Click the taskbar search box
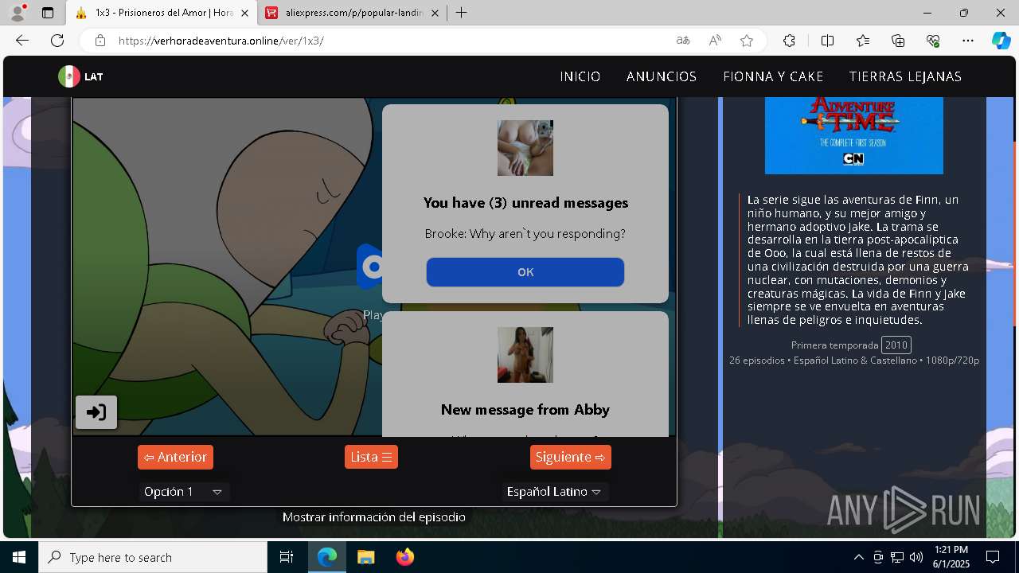The width and height of the screenshot is (1019, 573). [153, 557]
